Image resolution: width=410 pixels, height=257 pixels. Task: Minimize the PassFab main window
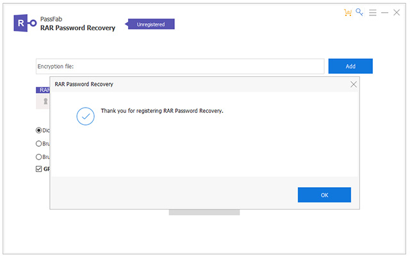click(x=384, y=13)
